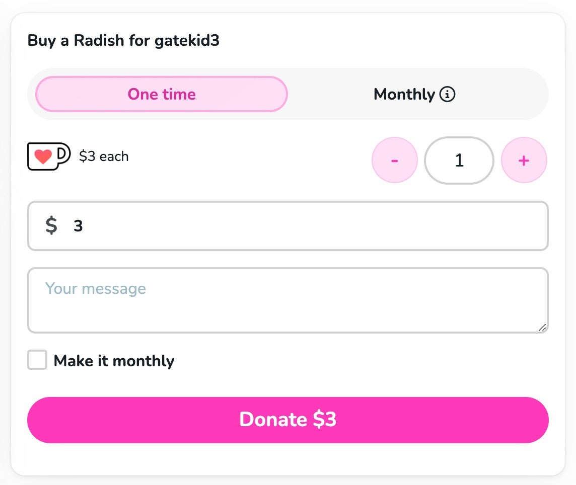The height and width of the screenshot is (485, 576).
Task: Click the number 3 in amount field
Action: tap(78, 226)
